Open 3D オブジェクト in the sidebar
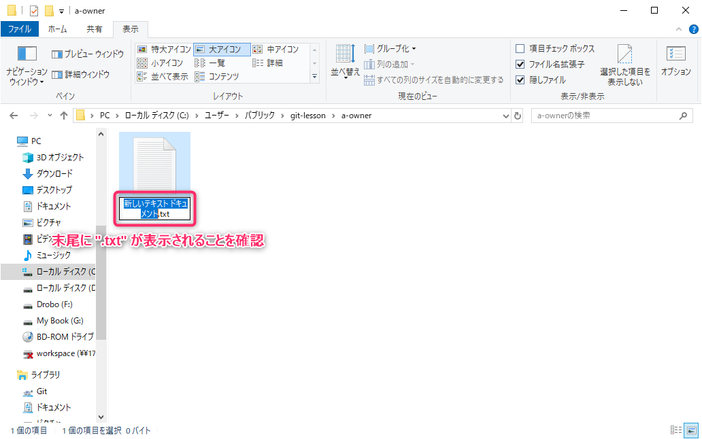The image size is (702, 439). pyautogui.click(x=53, y=158)
